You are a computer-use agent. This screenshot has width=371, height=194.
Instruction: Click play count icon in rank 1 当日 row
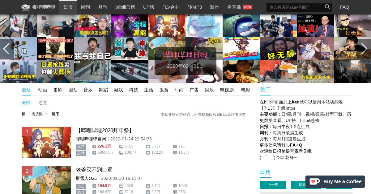[94, 147]
